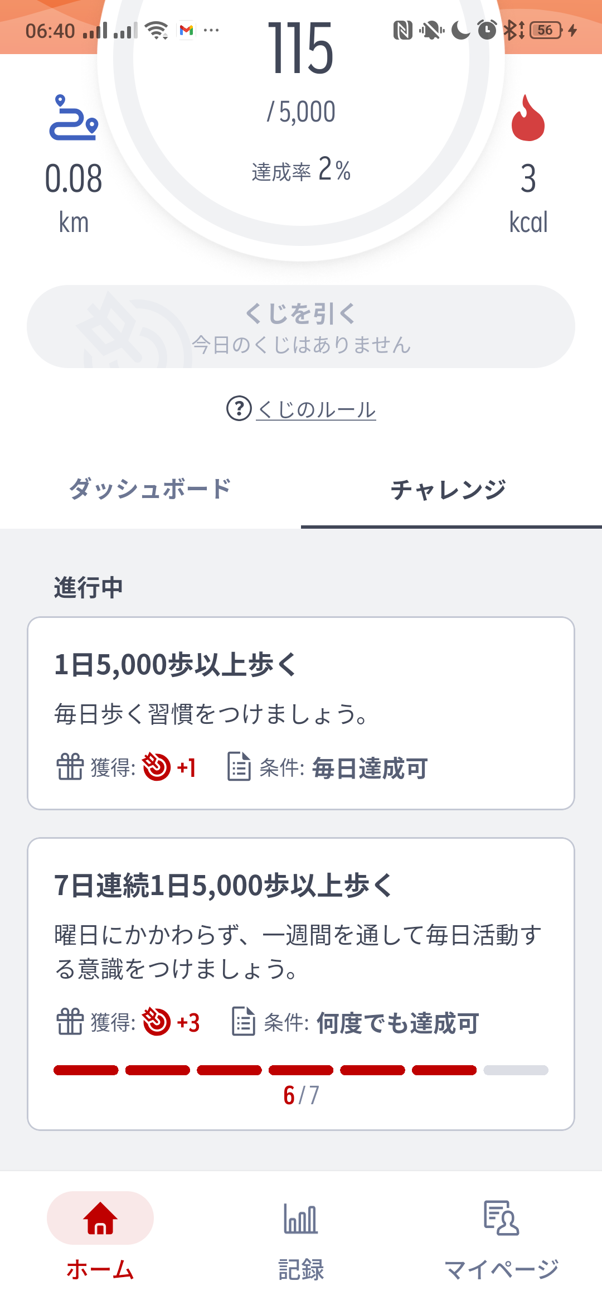Tap the マイページ profile icon
602x1305 pixels.
click(501, 1218)
